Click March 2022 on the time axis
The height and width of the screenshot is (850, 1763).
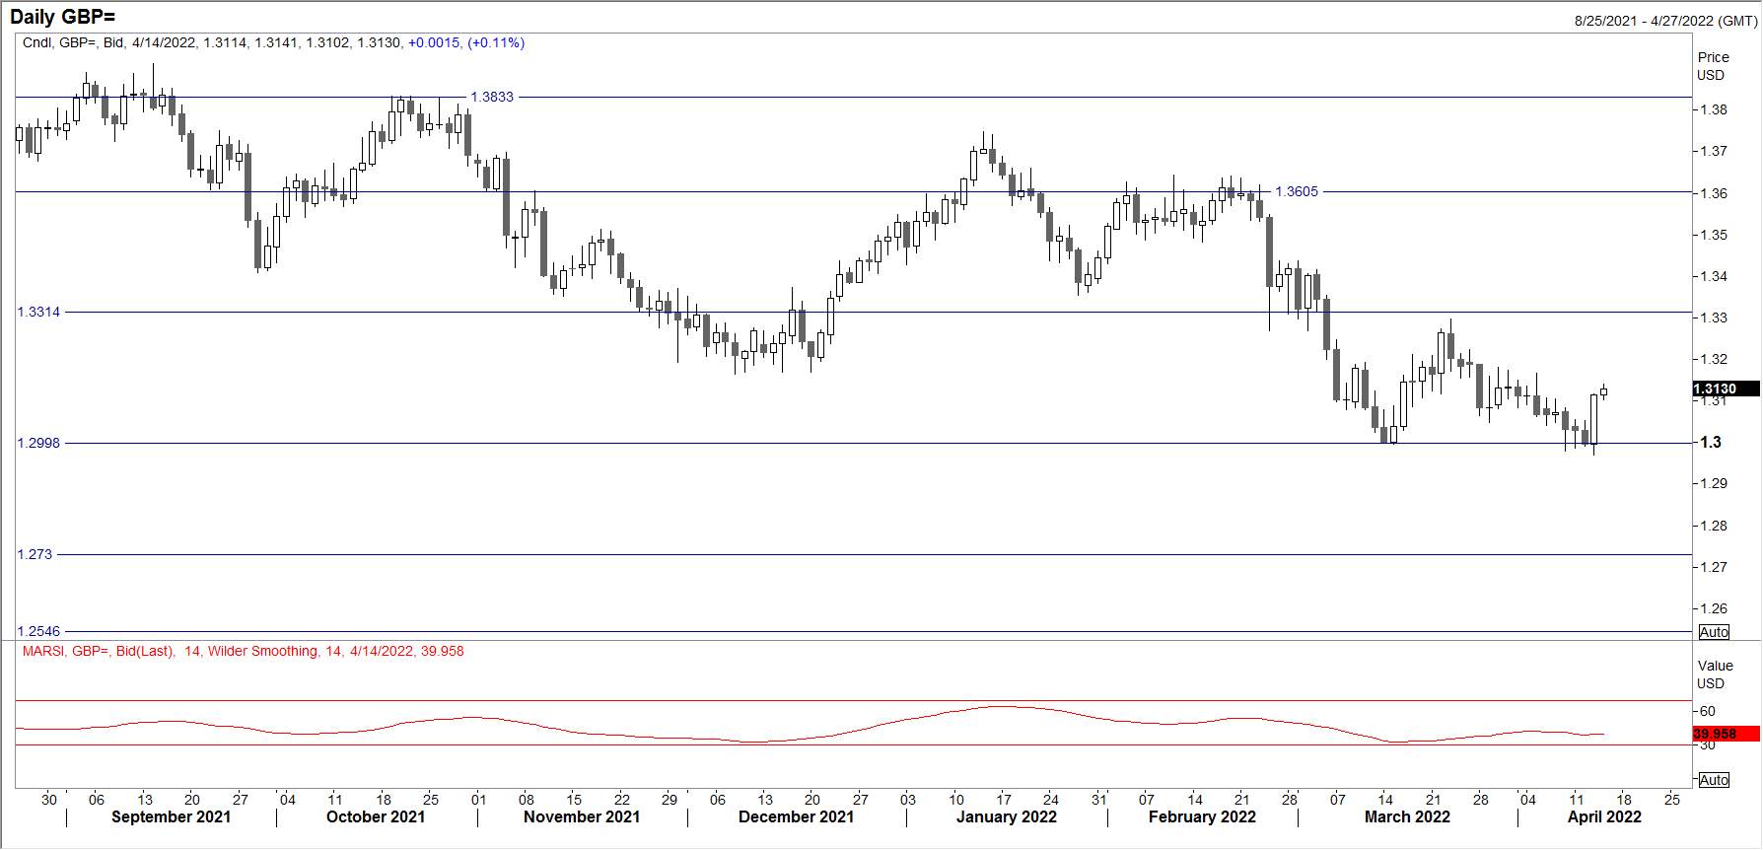(1407, 816)
